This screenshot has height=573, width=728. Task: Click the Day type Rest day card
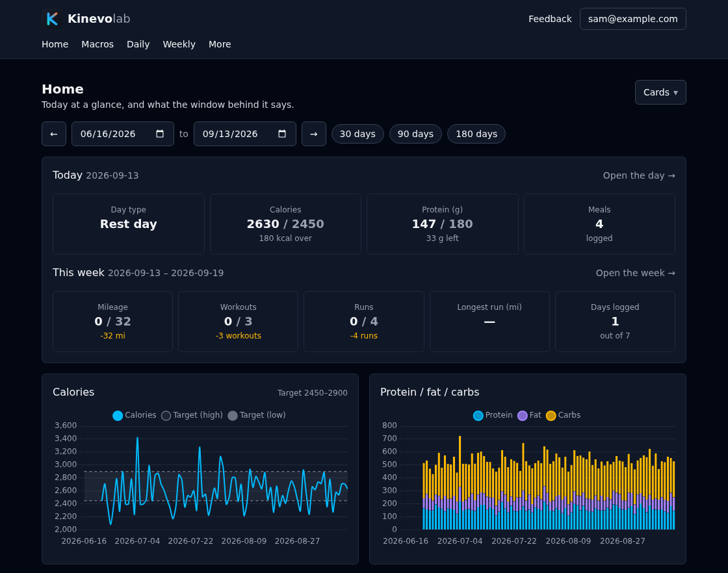[x=129, y=224]
